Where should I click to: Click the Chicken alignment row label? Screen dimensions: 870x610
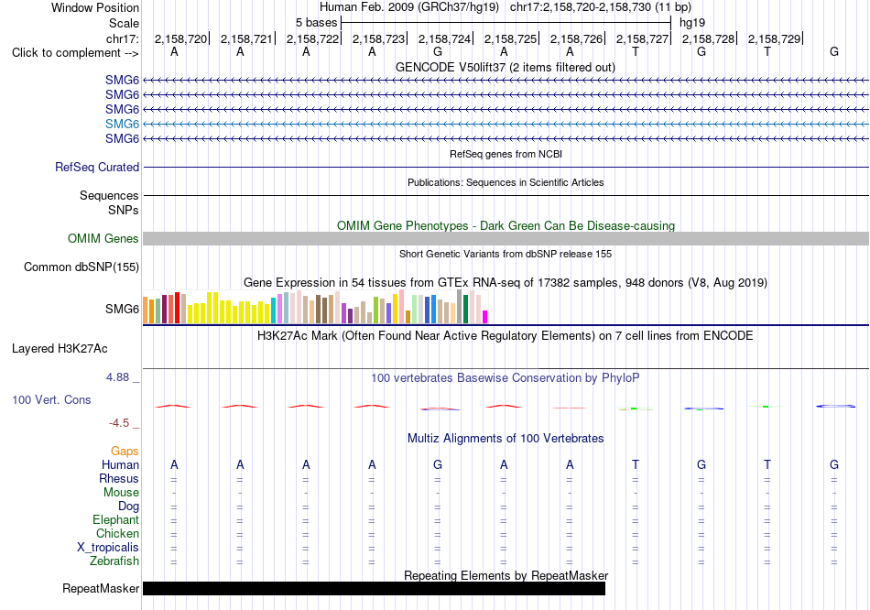(117, 533)
